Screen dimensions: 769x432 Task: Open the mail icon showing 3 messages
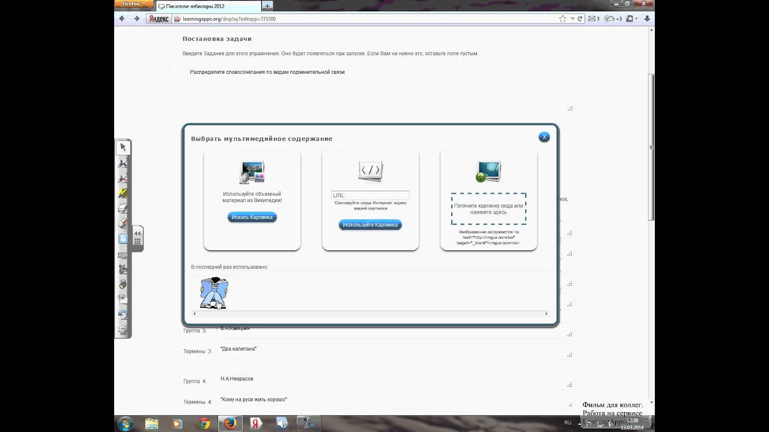pos(594,19)
